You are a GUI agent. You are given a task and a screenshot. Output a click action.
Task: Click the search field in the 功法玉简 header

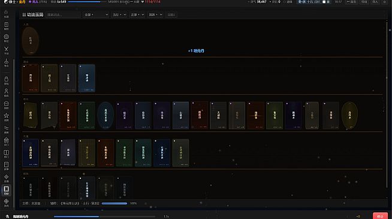[63, 15]
